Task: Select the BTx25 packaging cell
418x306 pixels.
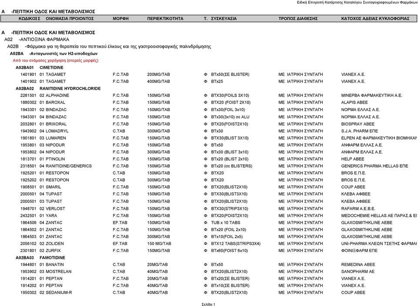Action: pyautogui.click(x=217, y=81)
